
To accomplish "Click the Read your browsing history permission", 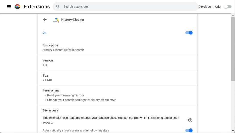I will tap(65, 95).
